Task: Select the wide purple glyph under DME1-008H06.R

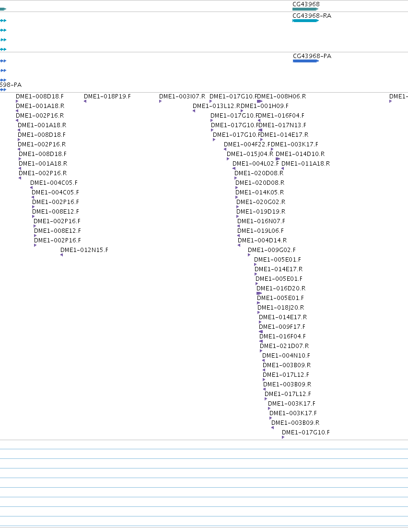Action: tap(260, 101)
